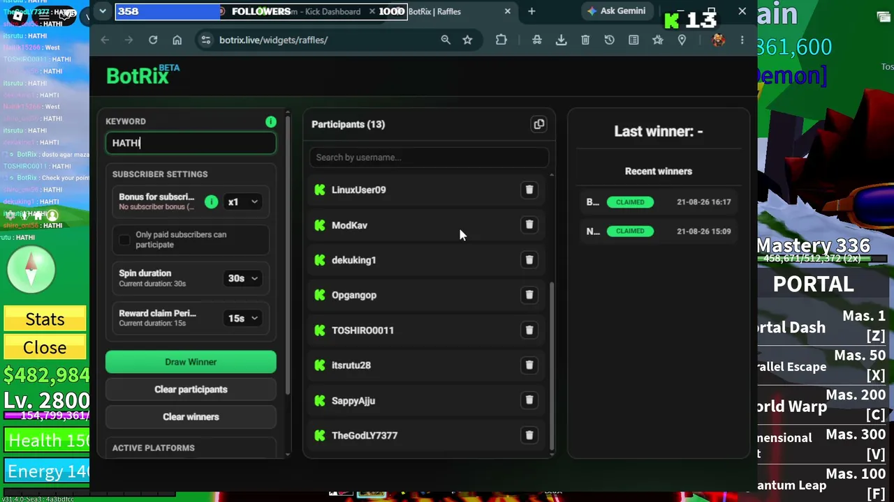Remove SappyAjju using the trash icon
Screen dimensions: 894x502
529,400
